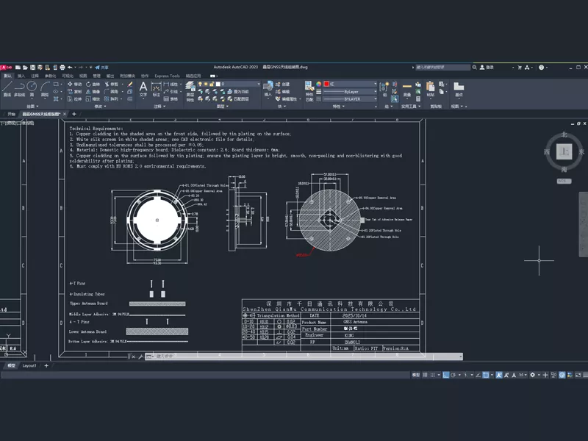Open the Parametric (参数化) ribbon tab
This screenshot has width=588, height=441.
tap(50, 76)
